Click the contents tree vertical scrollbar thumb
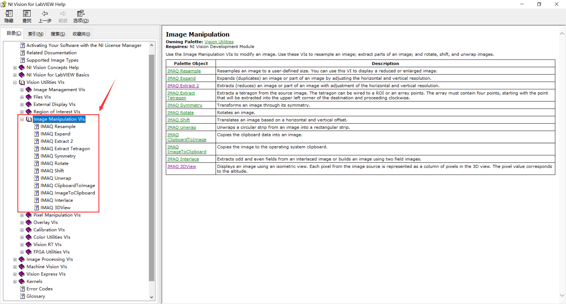 click(x=152, y=167)
